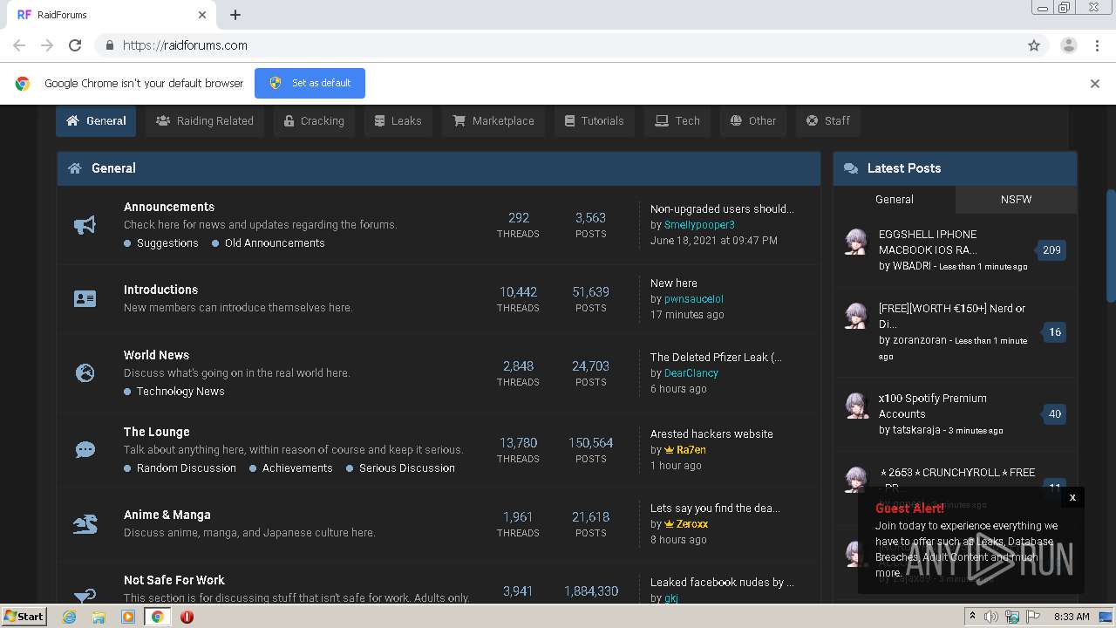The width and height of the screenshot is (1116, 628).
Task: Open Internet Explorer from taskbar
Action: click(x=70, y=617)
